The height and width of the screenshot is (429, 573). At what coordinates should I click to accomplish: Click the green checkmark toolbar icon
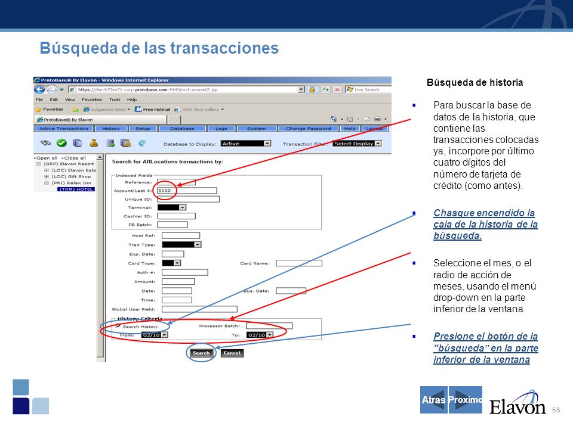(x=61, y=143)
